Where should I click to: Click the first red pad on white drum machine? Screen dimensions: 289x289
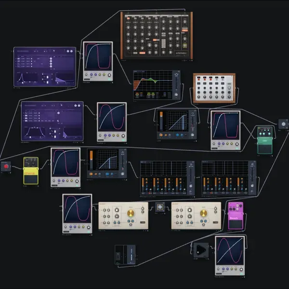pos(198,79)
